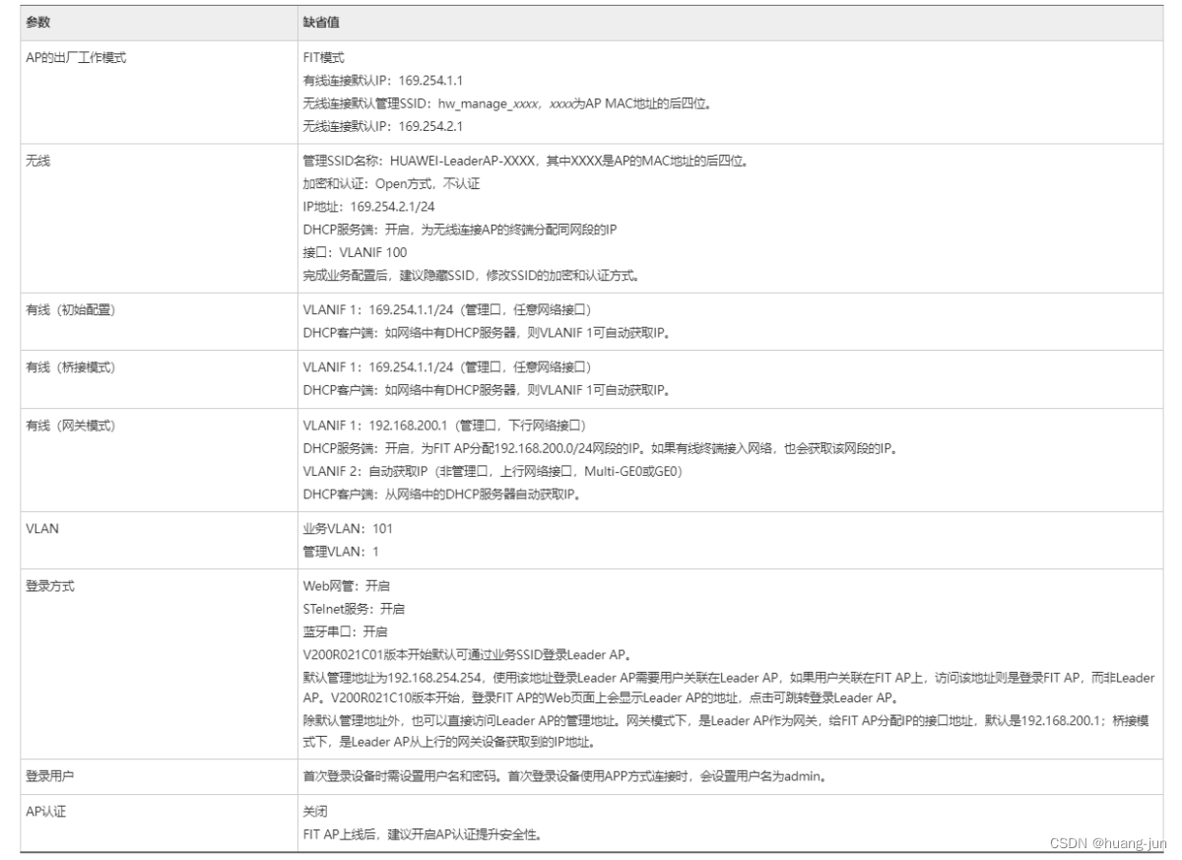
Task: Select the '登录用户' row label
Action: pyautogui.click(x=50, y=775)
